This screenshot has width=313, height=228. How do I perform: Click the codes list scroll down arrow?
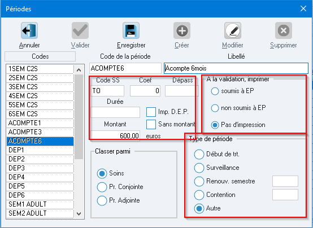click(79, 214)
